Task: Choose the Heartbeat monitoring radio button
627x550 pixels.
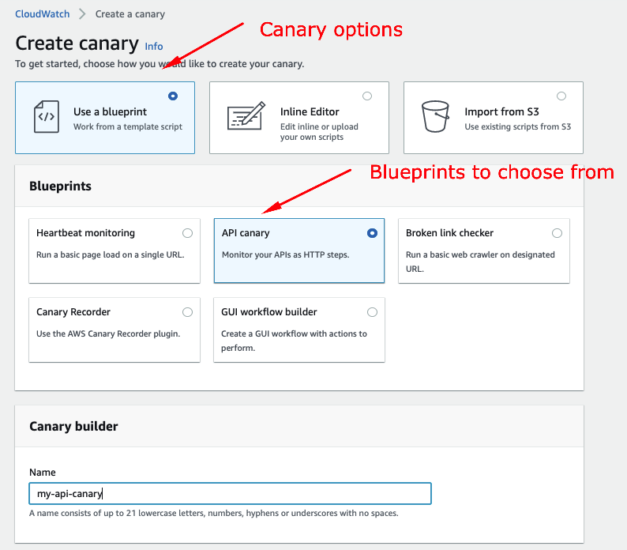Action: (187, 233)
